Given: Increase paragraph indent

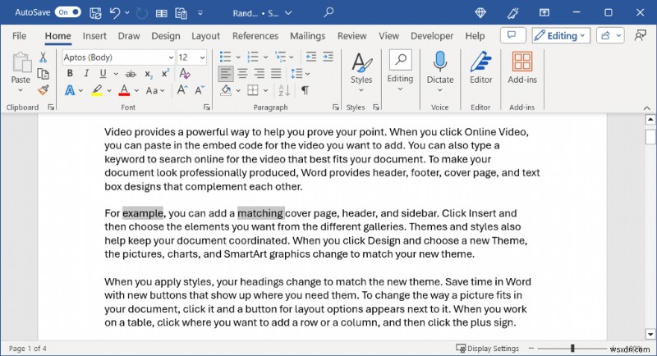Looking at the screenshot, I should (328, 57).
